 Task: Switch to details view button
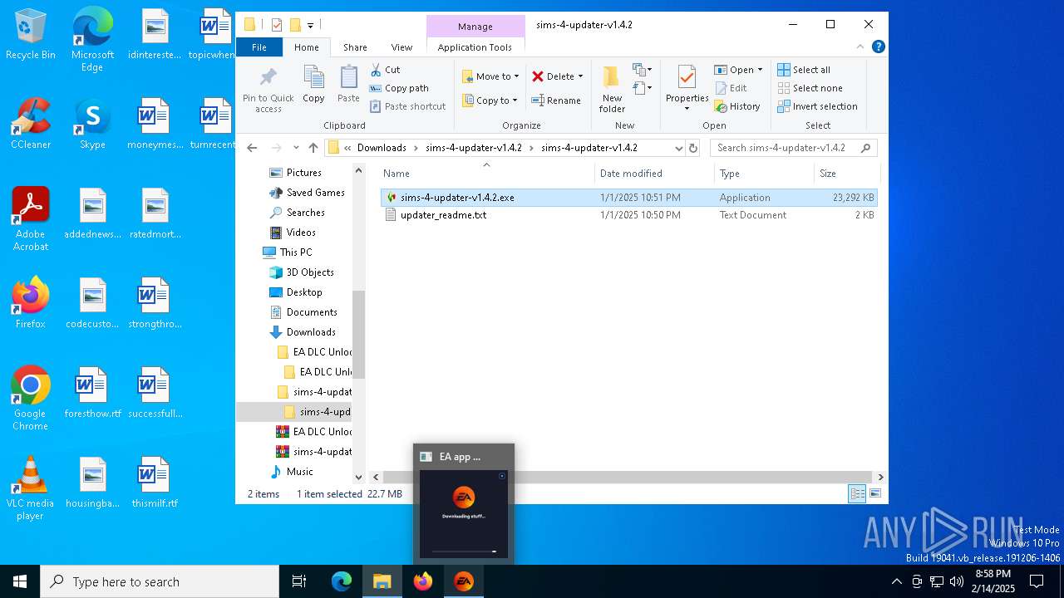(x=857, y=494)
